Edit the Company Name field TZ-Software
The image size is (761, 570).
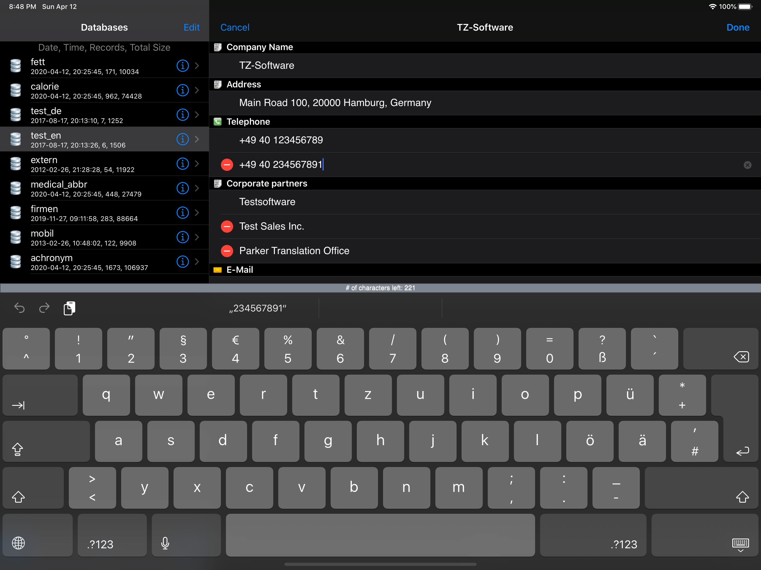click(485, 66)
